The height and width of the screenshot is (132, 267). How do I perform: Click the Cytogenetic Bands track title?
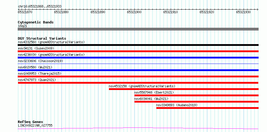(36, 22)
